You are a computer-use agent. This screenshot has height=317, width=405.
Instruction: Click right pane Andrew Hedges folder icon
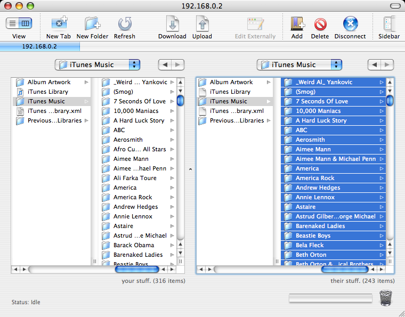[x=288, y=188]
